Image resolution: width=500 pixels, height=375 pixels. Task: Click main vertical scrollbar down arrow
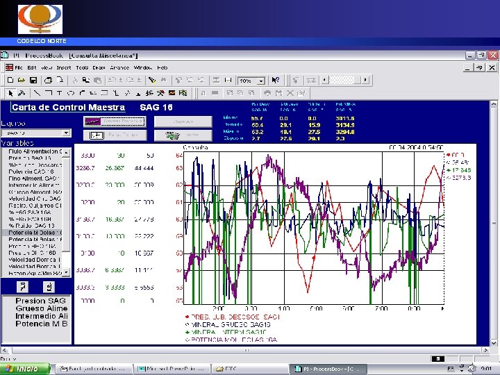coord(493,343)
